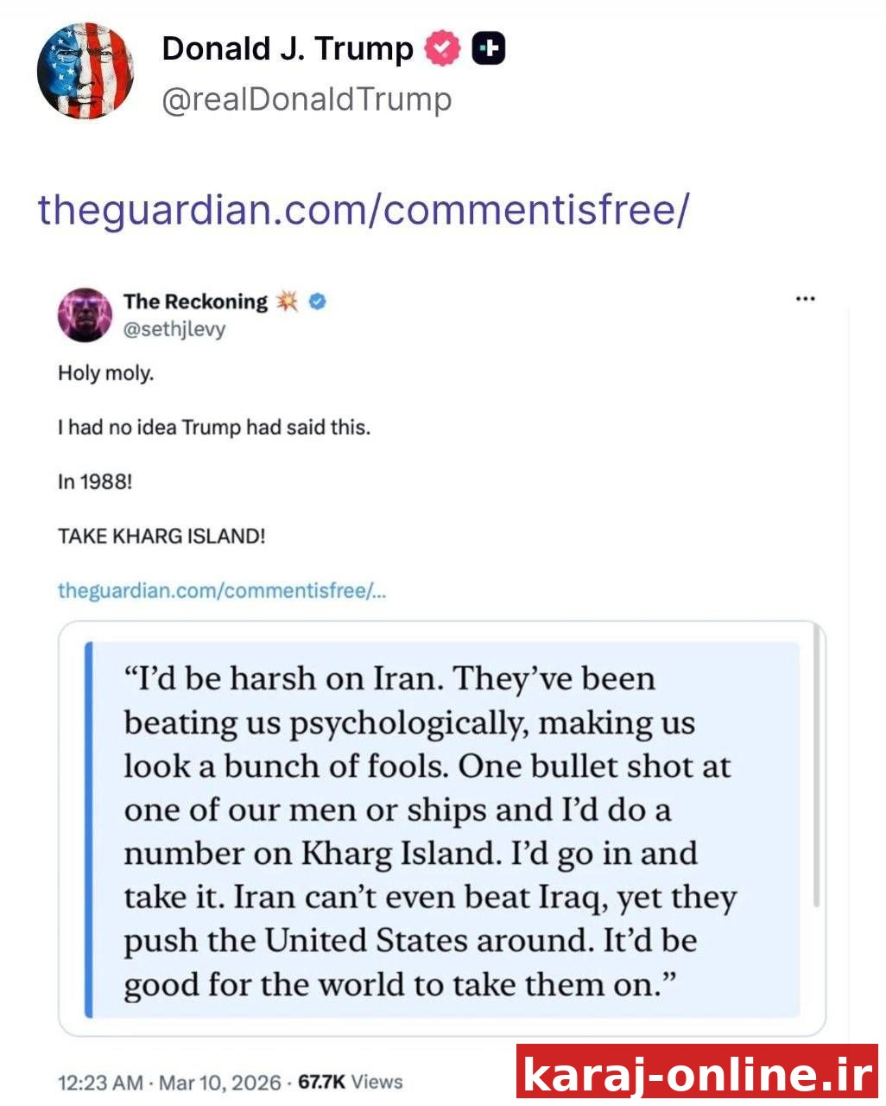This screenshot has height=1106, width=886.
Task: Open The Reckoning's purple avatar
Action: click(85, 315)
